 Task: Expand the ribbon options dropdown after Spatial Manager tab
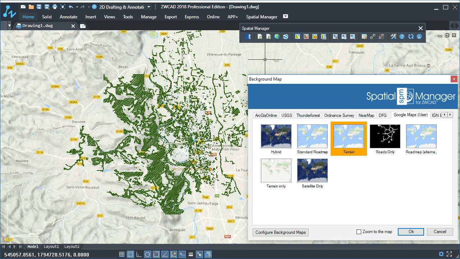tap(286, 16)
